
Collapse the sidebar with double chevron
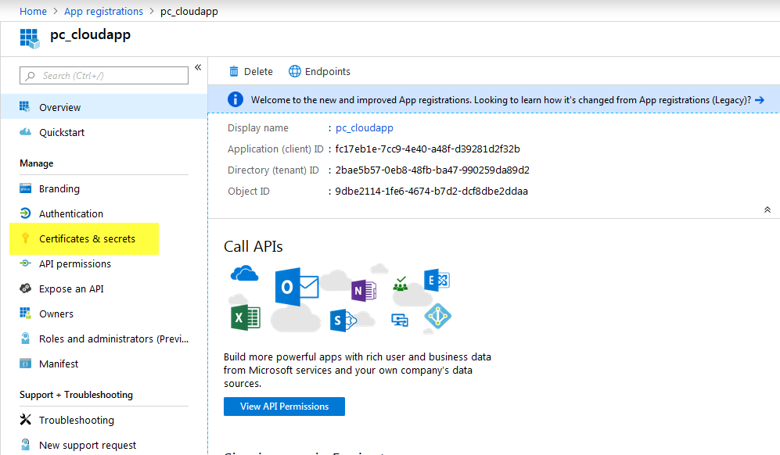(x=198, y=67)
